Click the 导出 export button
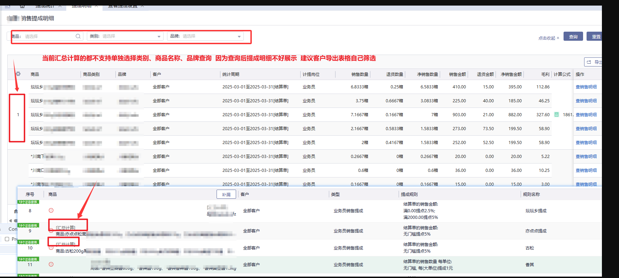 tap(594, 62)
